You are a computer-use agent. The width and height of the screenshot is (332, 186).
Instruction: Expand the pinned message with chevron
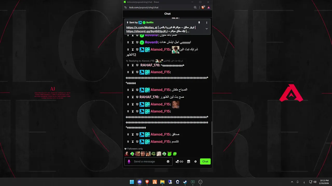pyautogui.click(x=207, y=29)
